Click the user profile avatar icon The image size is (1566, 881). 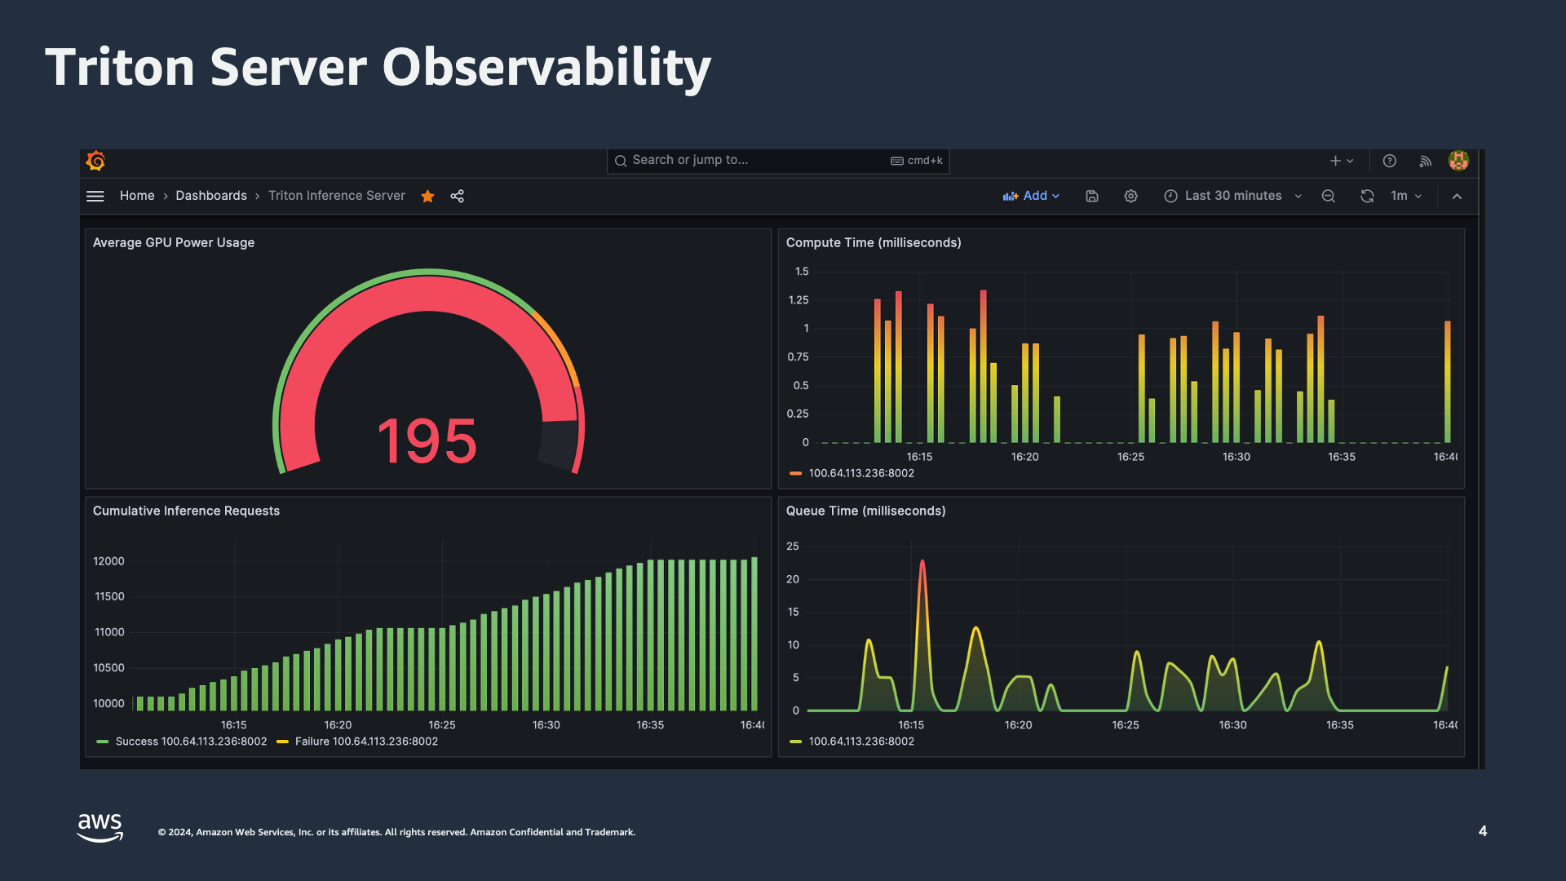[1458, 162]
